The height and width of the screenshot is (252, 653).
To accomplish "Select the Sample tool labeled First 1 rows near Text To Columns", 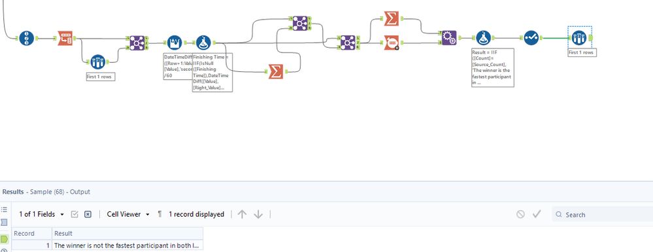I will (97, 62).
